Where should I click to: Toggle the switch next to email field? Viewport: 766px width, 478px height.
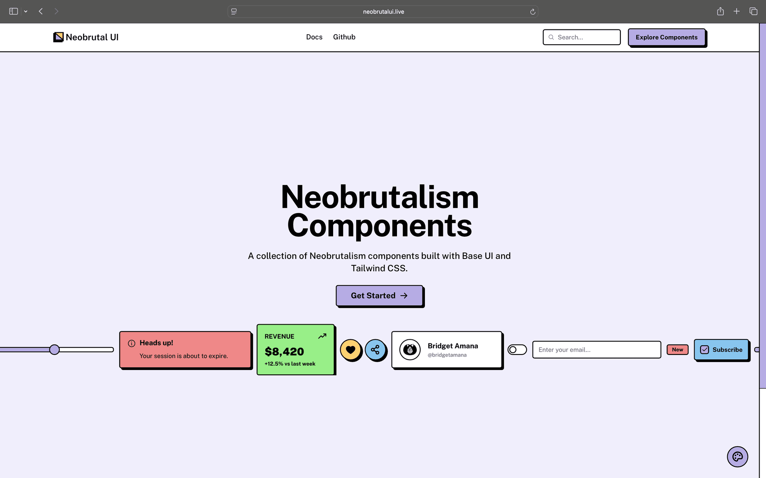pyautogui.click(x=517, y=350)
